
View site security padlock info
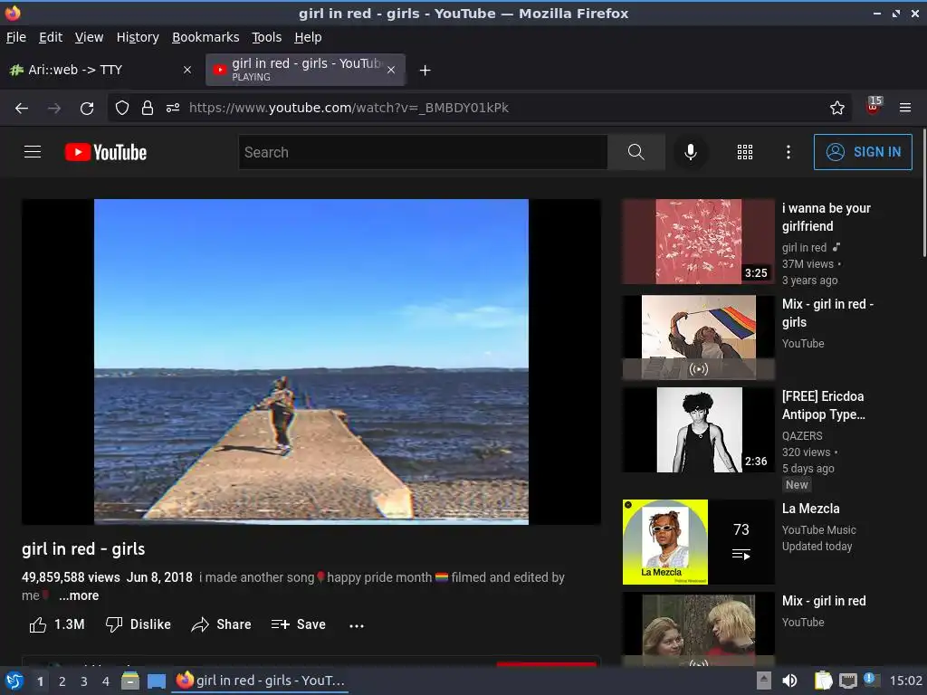point(148,108)
